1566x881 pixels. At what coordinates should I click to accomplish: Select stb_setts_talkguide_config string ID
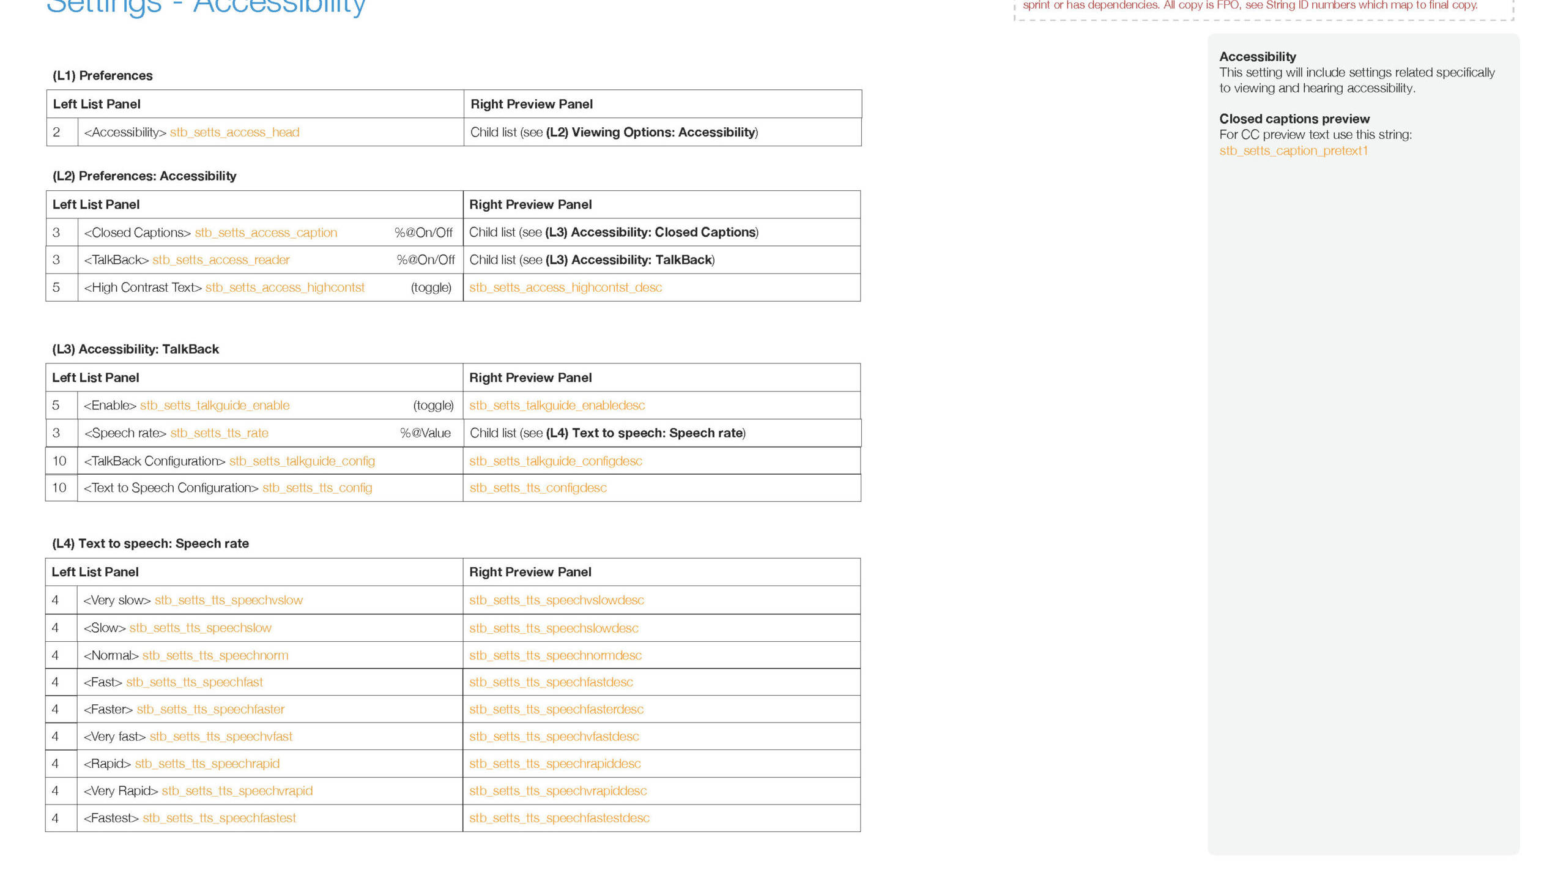[x=302, y=461]
